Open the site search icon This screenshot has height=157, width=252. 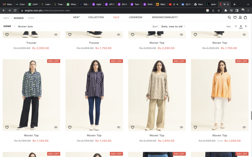(229, 17)
